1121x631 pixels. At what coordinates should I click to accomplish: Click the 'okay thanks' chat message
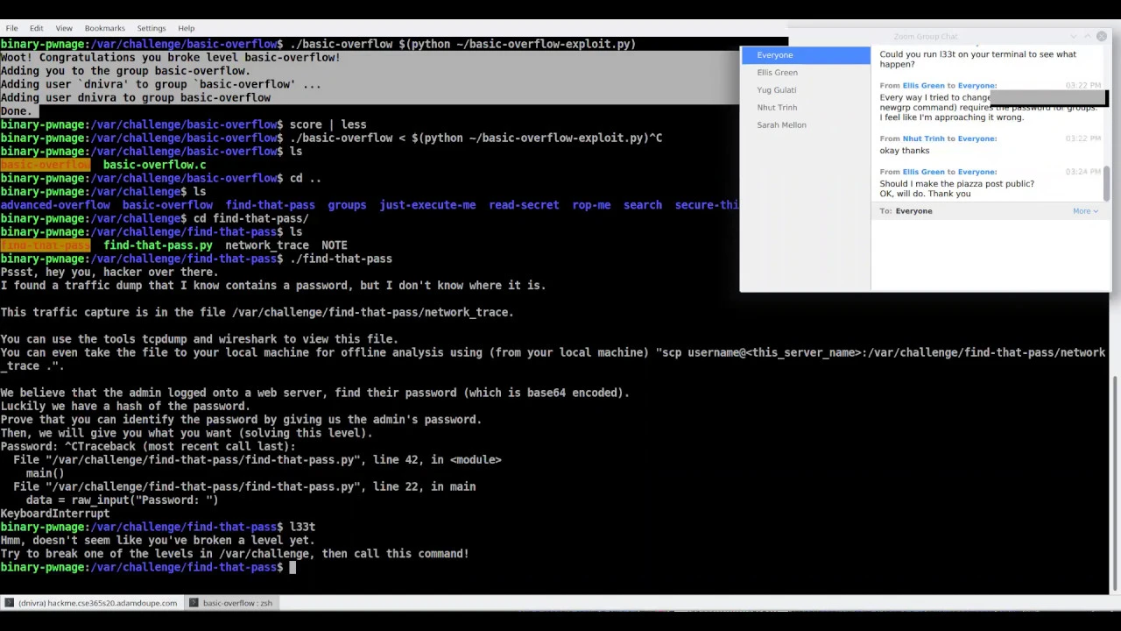click(x=905, y=151)
